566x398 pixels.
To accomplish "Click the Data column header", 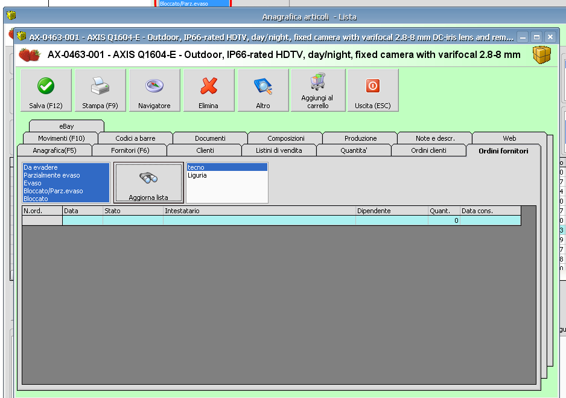I will 83,211.
